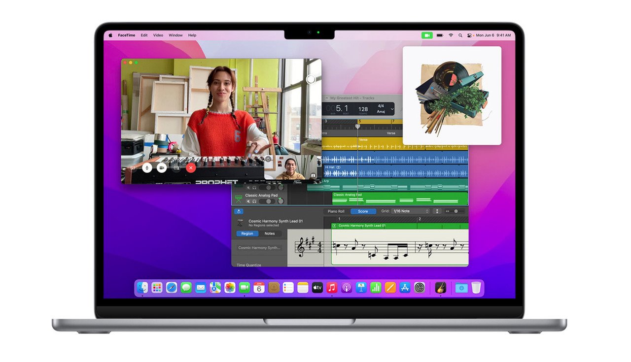631x362 pixels.
Task: End the FaceTime call with red button
Action: [191, 167]
